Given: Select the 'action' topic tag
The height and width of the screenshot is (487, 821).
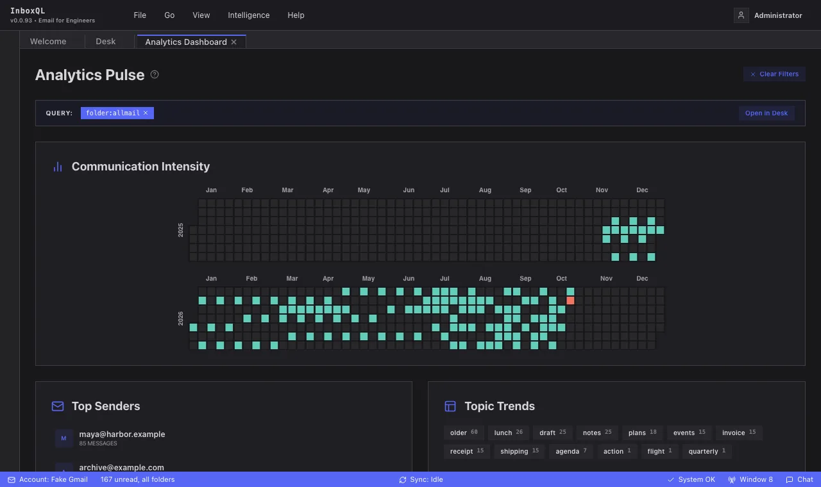Looking at the screenshot, I should click(x=617, y=451).
